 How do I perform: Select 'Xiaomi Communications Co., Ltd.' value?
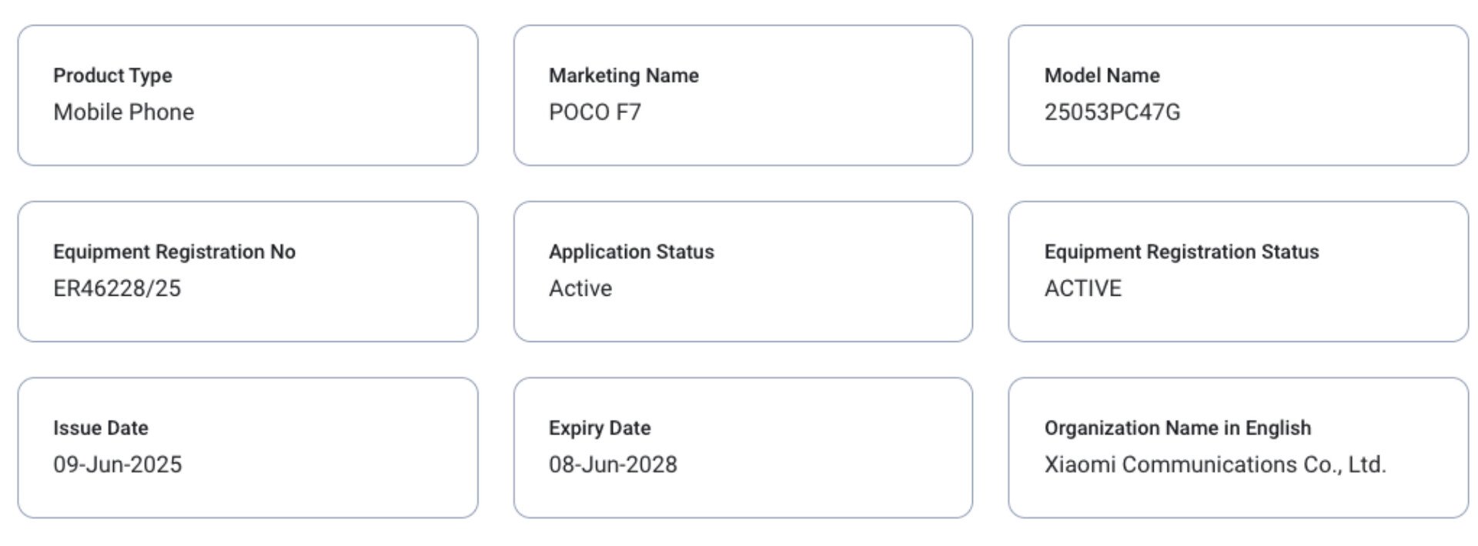1215,464
